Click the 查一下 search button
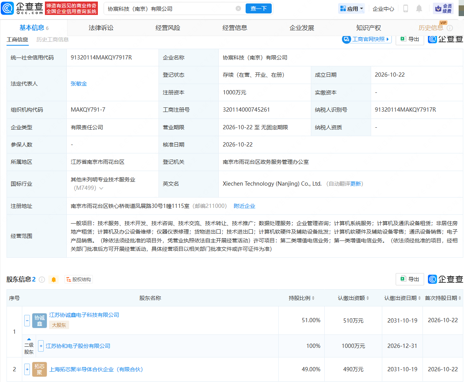 (259, 8)
